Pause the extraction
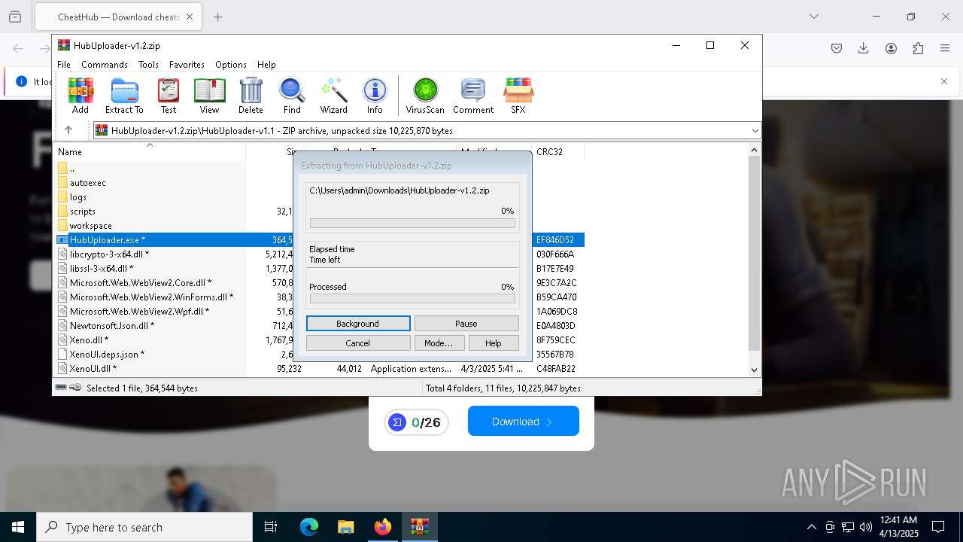This screenshot has height=542, width=963. point(466,324)
